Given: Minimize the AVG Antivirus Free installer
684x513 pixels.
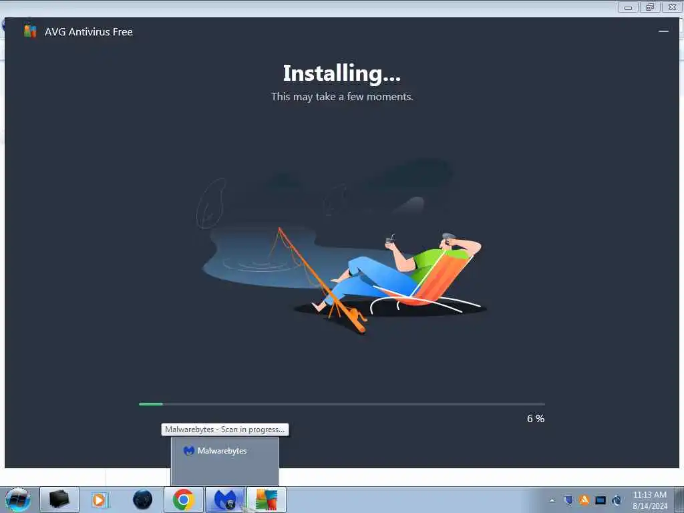Looking at the screenshot, I should click(663, 31).
